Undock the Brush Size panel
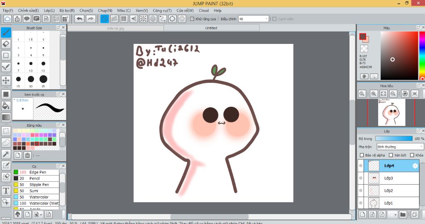Viewport: 425px width, 224px height. pos(58,28)
